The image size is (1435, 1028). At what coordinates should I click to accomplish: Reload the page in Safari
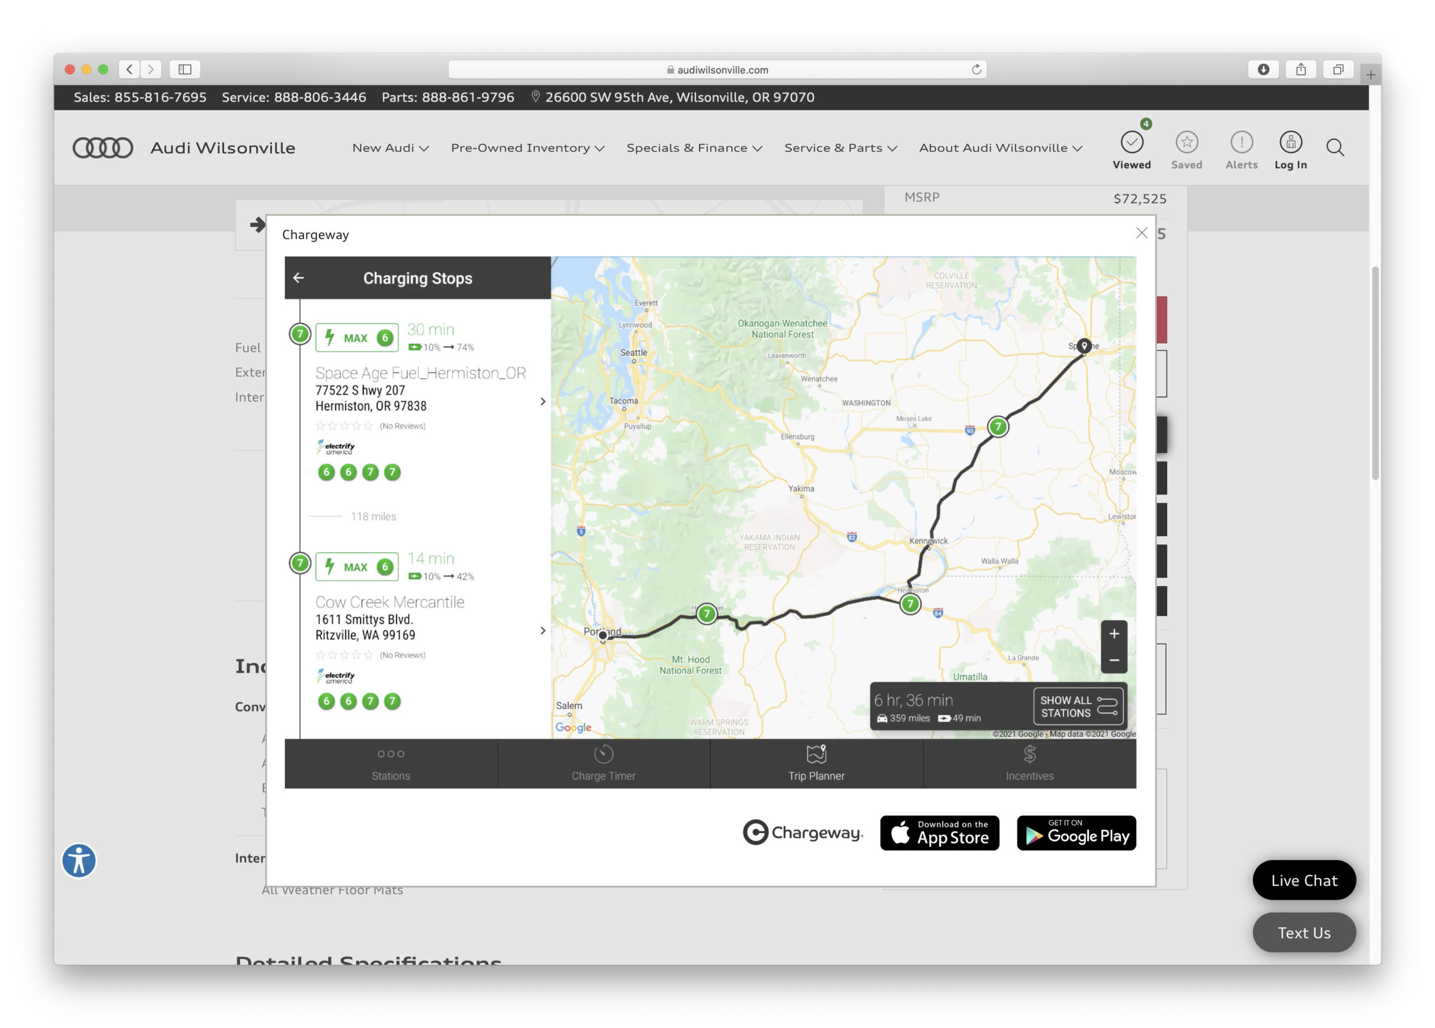click(x=976, y=69)
